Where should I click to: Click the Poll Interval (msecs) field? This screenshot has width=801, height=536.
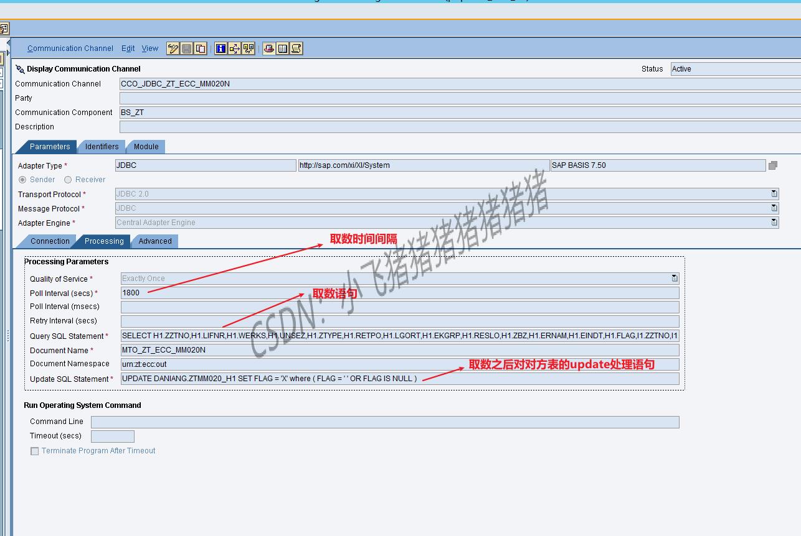click(400, 307)
